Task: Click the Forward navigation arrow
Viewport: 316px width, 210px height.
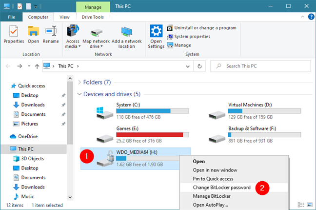Action: tap(20, 66)
